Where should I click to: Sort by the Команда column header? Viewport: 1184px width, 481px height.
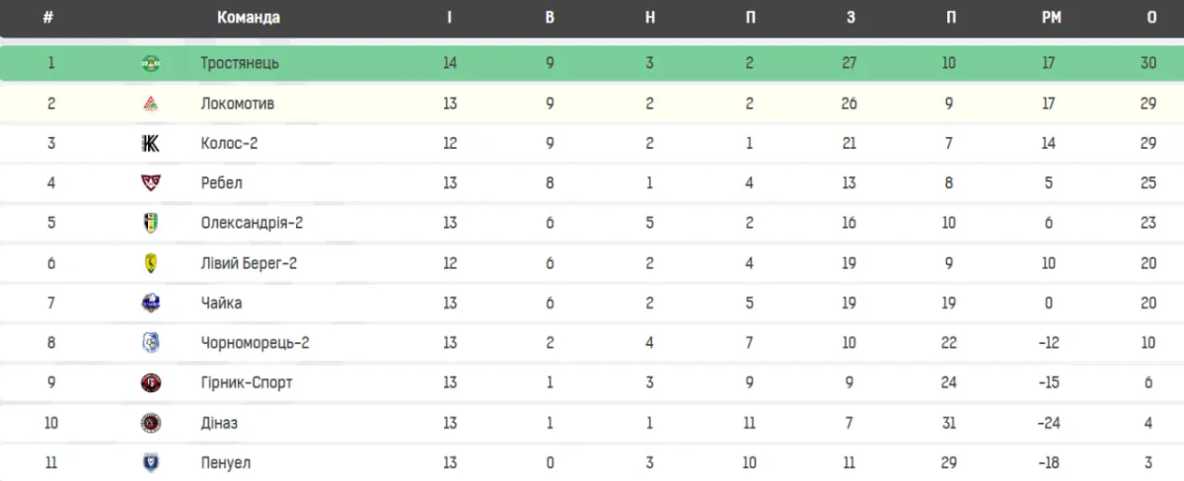pyautogui.click(x=248, y=18)
